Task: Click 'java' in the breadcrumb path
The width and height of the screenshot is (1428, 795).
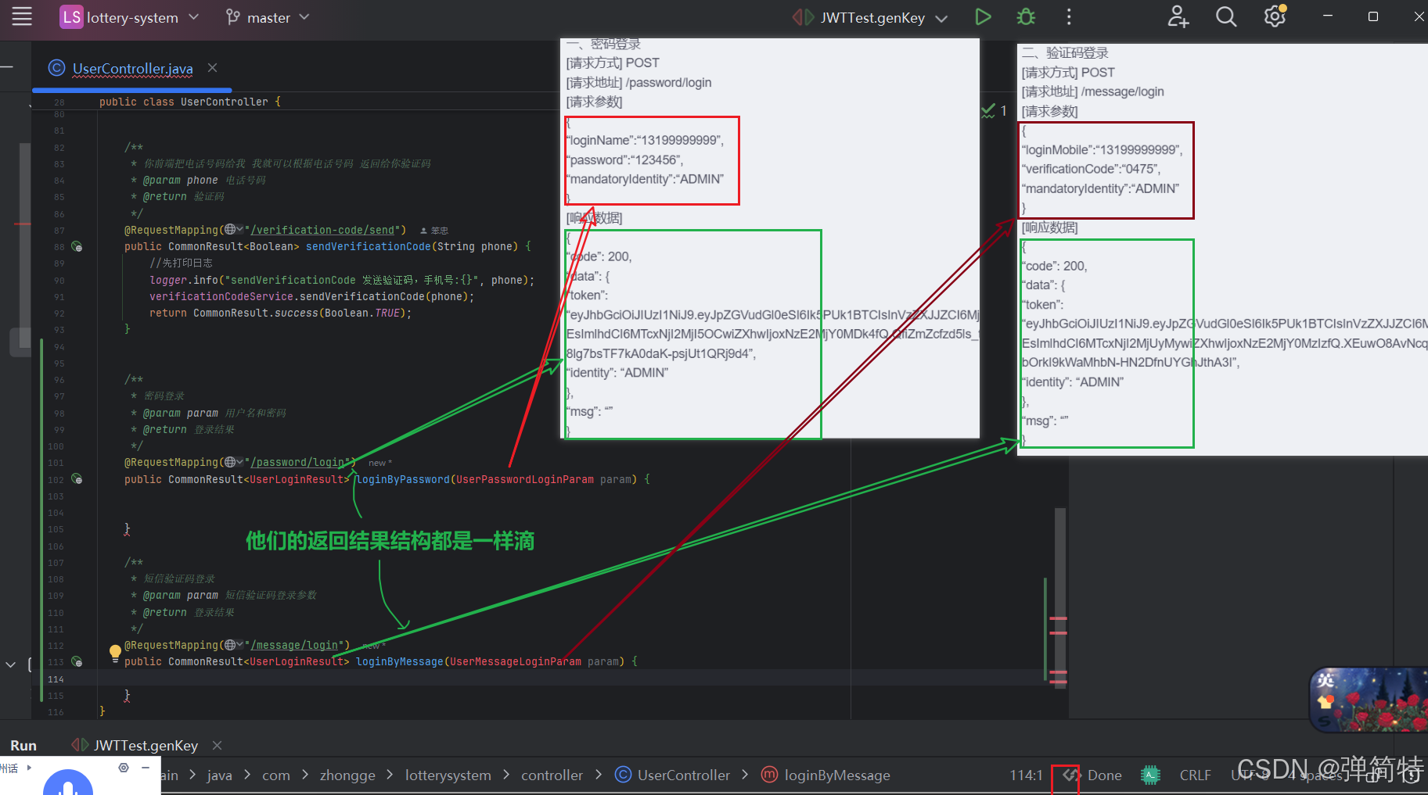Action: tap(219, 775)
